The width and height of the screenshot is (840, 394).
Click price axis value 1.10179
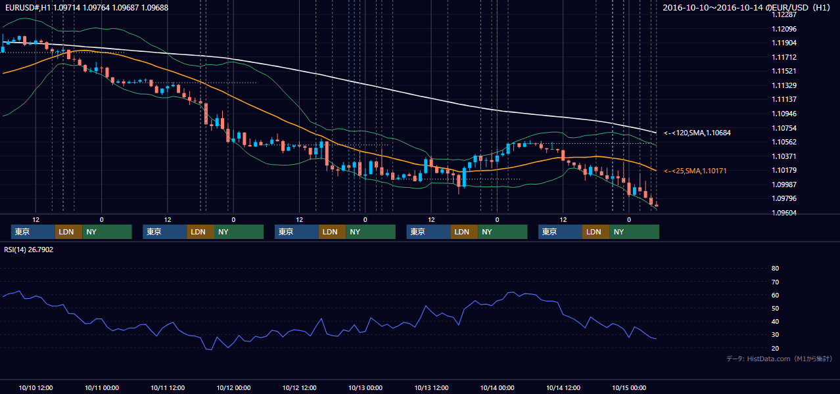[783, 170]
